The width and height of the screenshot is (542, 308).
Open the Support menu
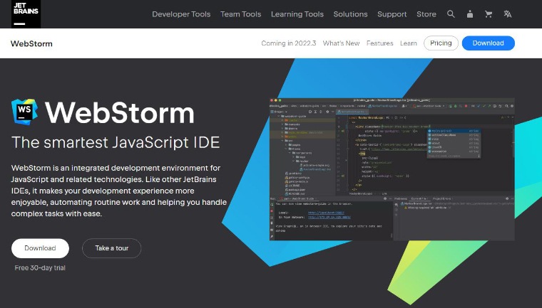click(392, 14)
